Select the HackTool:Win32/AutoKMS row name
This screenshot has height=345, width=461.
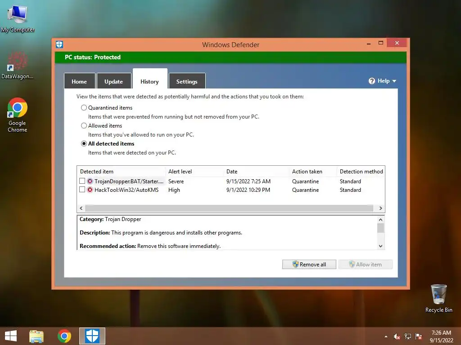pyautogui.click(x=127, y=190)
